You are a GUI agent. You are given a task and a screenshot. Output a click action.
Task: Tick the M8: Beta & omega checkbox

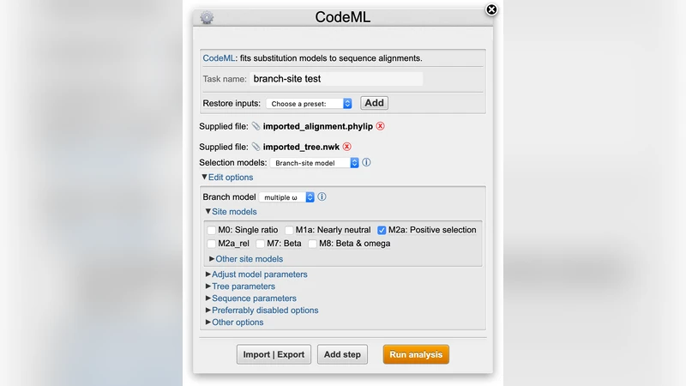(x=313, y=244)
